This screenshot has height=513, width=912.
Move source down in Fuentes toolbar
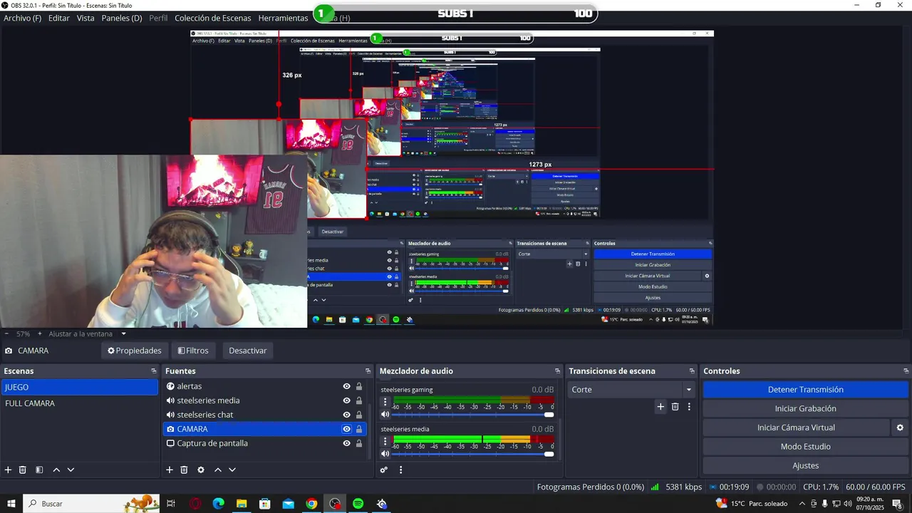tap(232, 470)
